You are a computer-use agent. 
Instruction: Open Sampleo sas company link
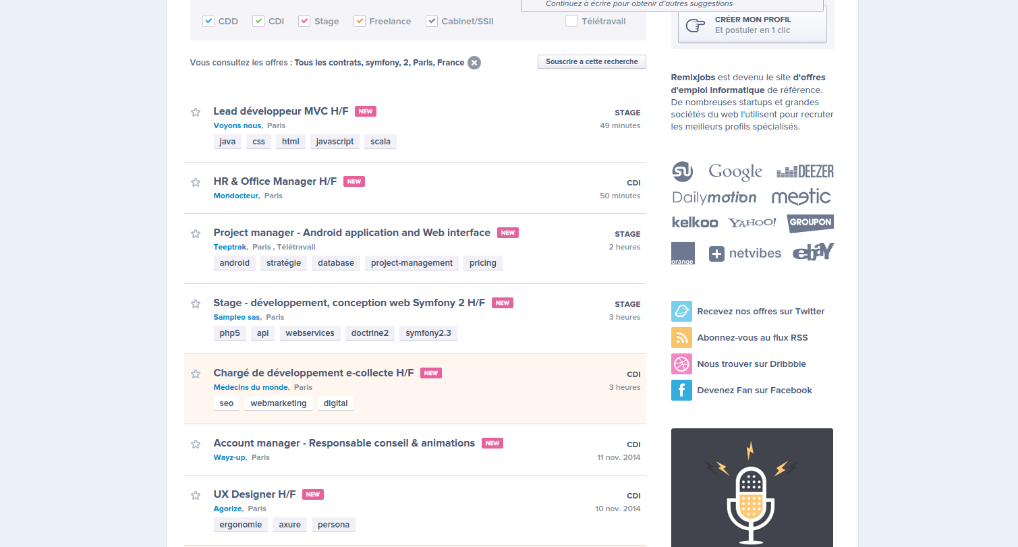pos(237,317)
